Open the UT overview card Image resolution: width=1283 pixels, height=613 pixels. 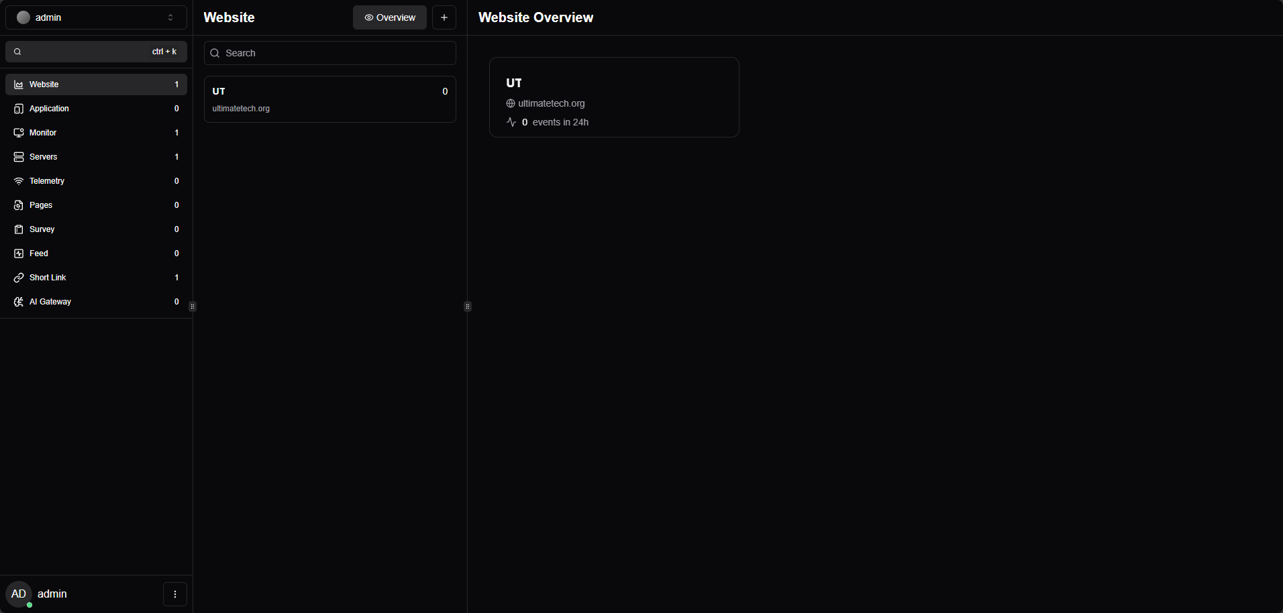pyautogui.click(x=614, y=97)
